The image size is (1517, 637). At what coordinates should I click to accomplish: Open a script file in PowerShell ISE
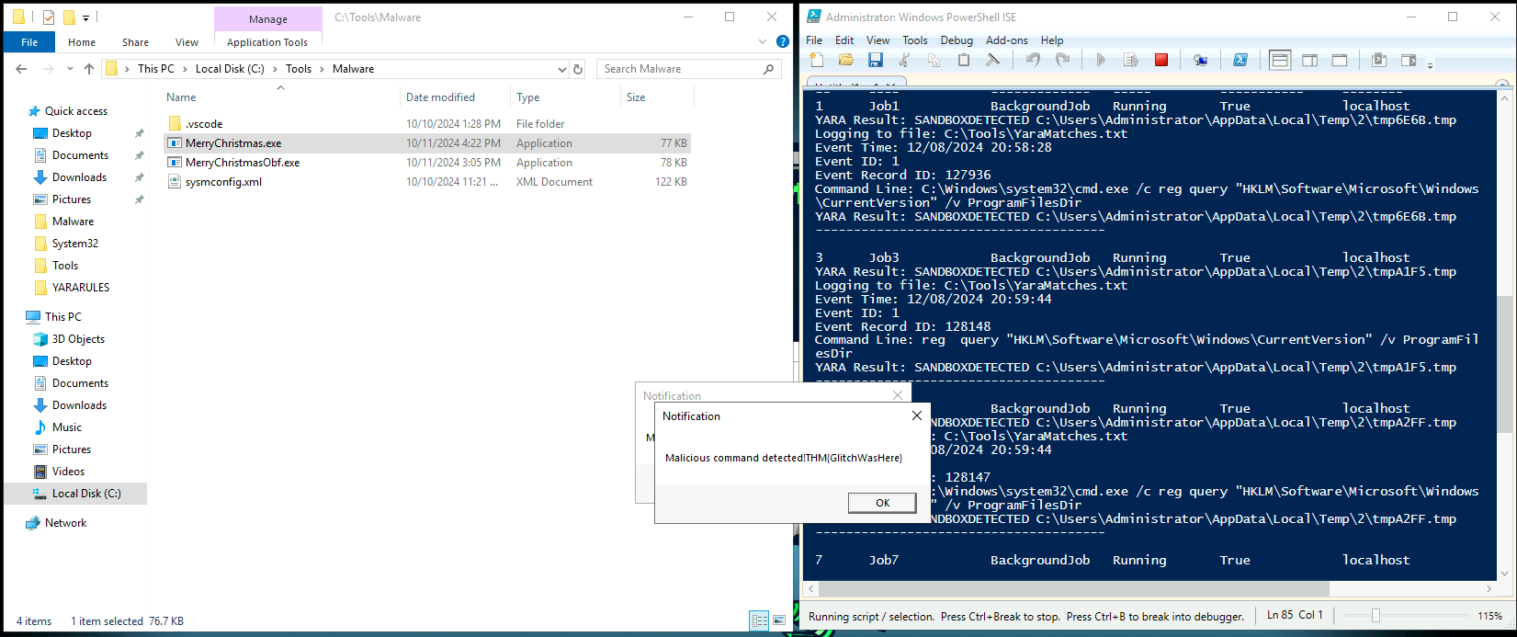[x=846, y=60]
